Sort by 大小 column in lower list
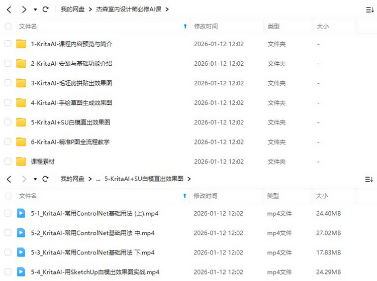Viewport: 377px width, 281px height. point(322,196)
